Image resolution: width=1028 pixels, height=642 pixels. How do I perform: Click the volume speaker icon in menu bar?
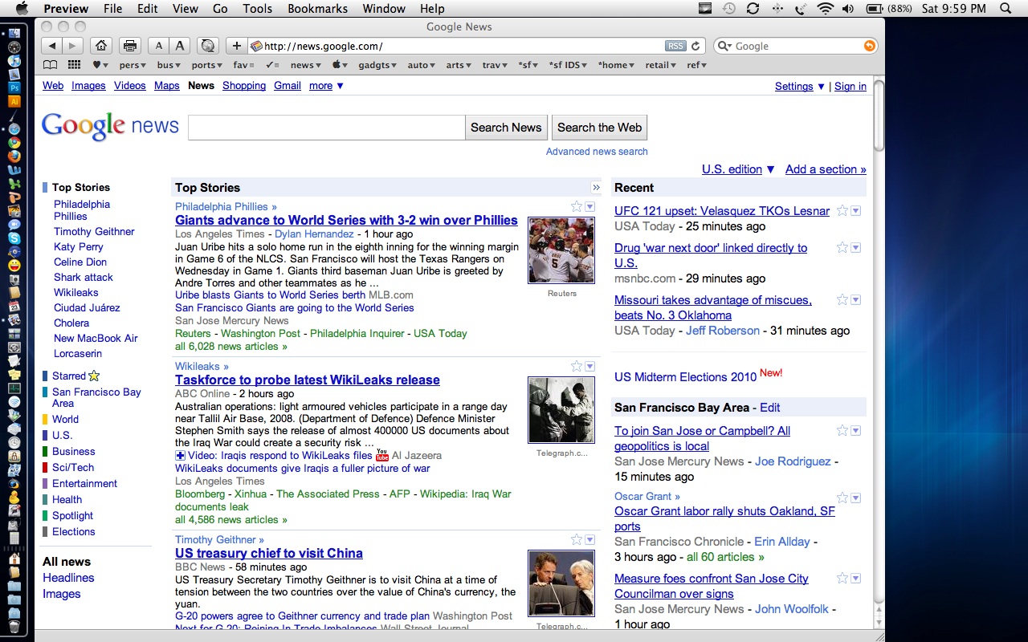pos(848,9)
